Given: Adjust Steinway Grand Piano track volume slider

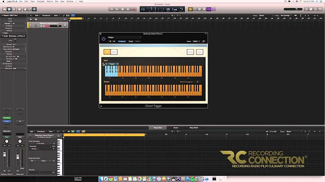Looking at the screenshot, I should pos(56,26).
